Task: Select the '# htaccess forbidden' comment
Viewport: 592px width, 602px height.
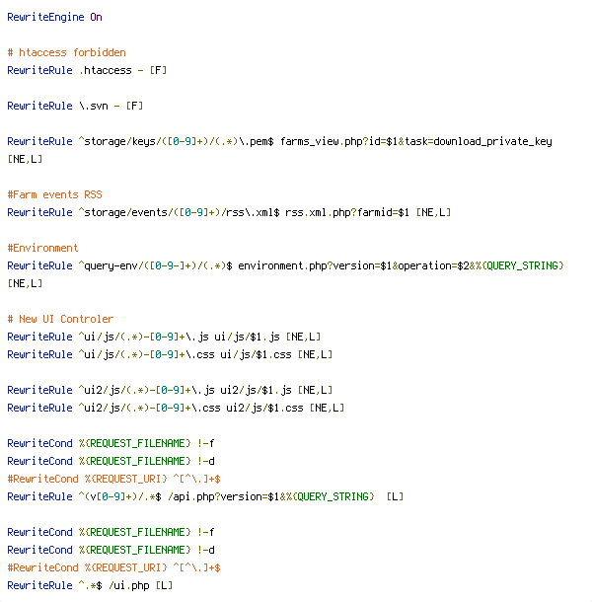Action: 66,52
